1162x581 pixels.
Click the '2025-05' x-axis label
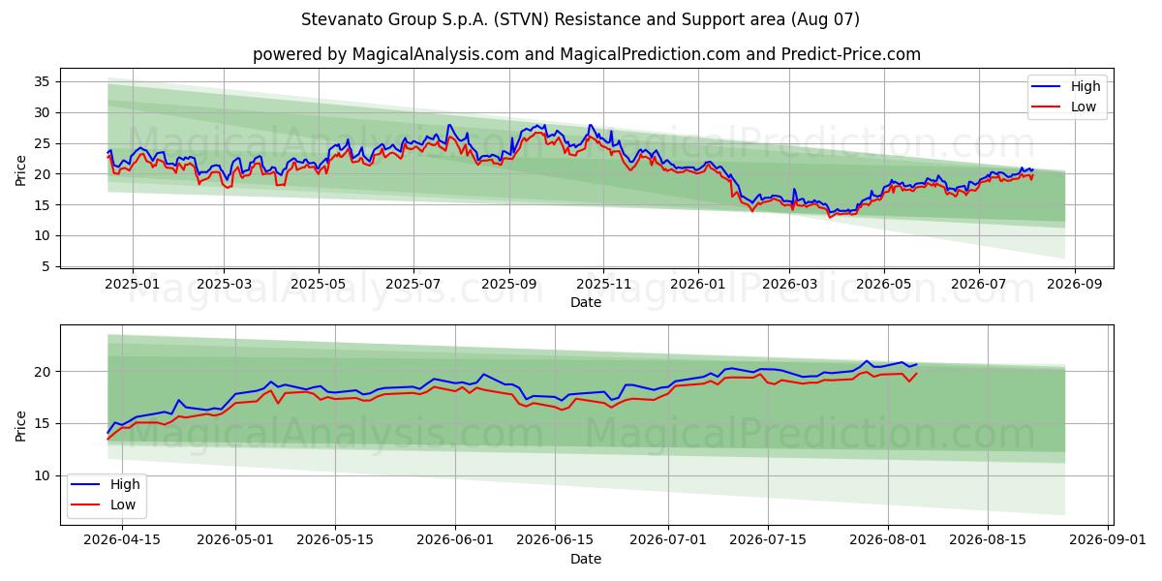click(319, 283)
